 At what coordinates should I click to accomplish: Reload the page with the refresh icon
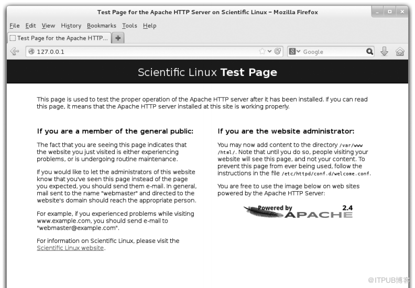click(277, 51)
